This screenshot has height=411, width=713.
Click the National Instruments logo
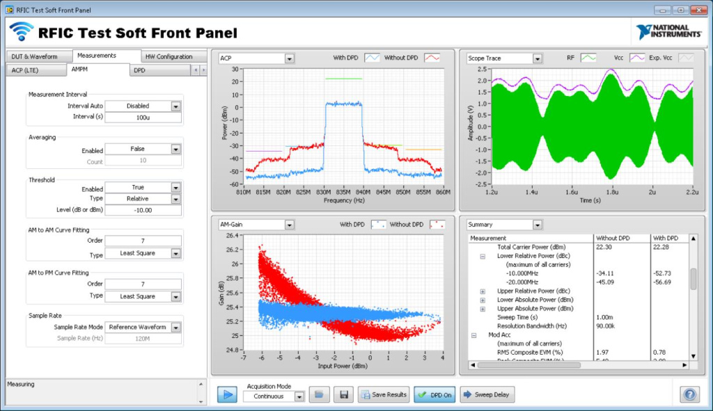(669, 31)
